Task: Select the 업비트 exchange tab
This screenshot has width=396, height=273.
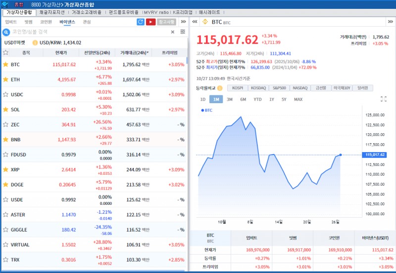Action: (x=11, y=22)
